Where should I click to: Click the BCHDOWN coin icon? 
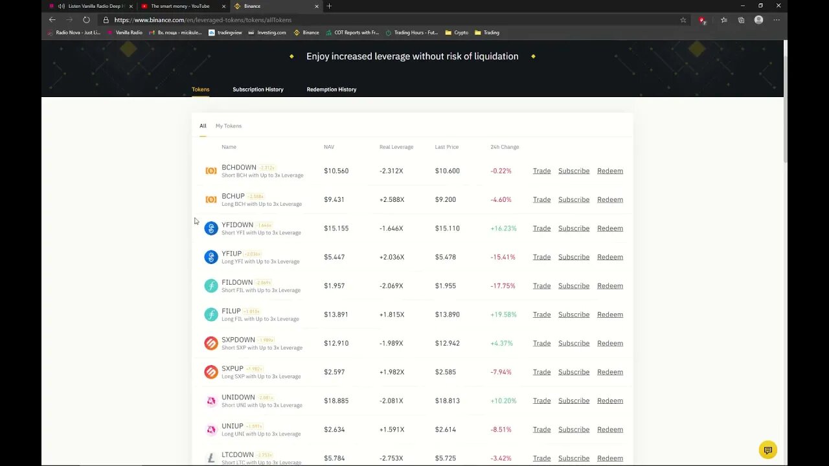(x=211, y=171)
